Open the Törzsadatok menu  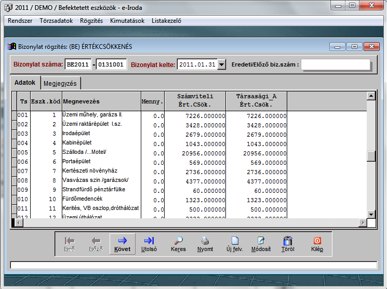56,21
